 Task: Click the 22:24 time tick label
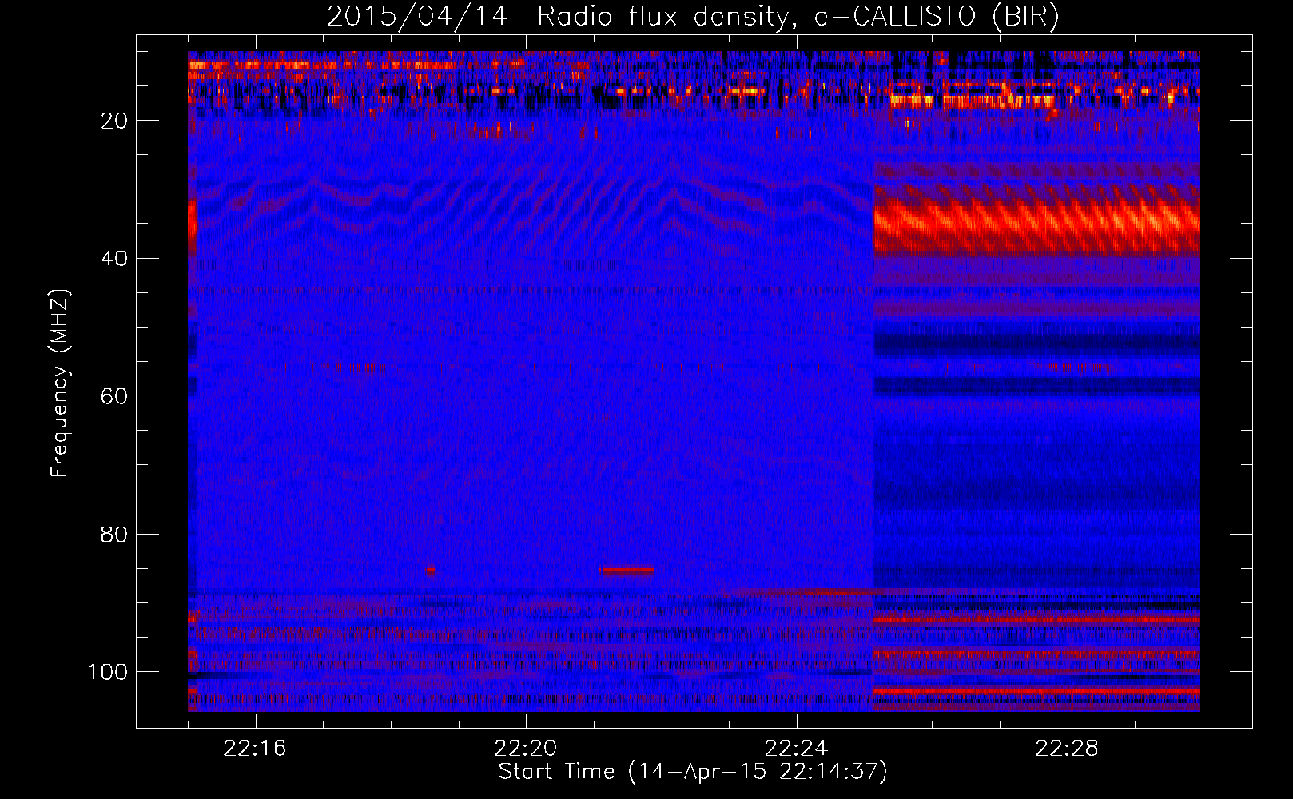point(797,749)
